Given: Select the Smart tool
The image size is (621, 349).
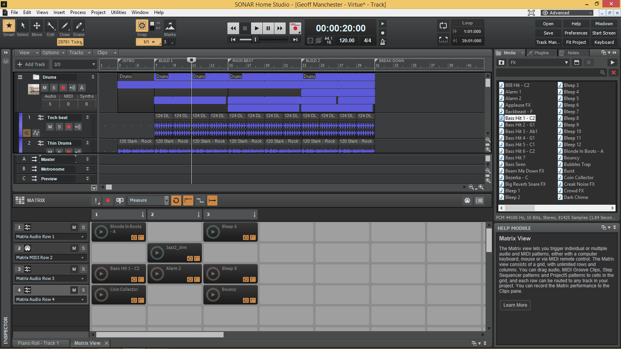Looking at the screenshot, I should pos(9,26).
